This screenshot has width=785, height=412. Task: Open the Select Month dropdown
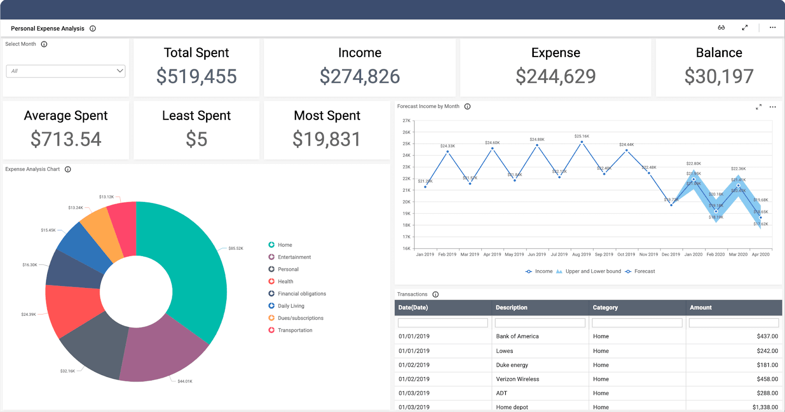[66, 71]
